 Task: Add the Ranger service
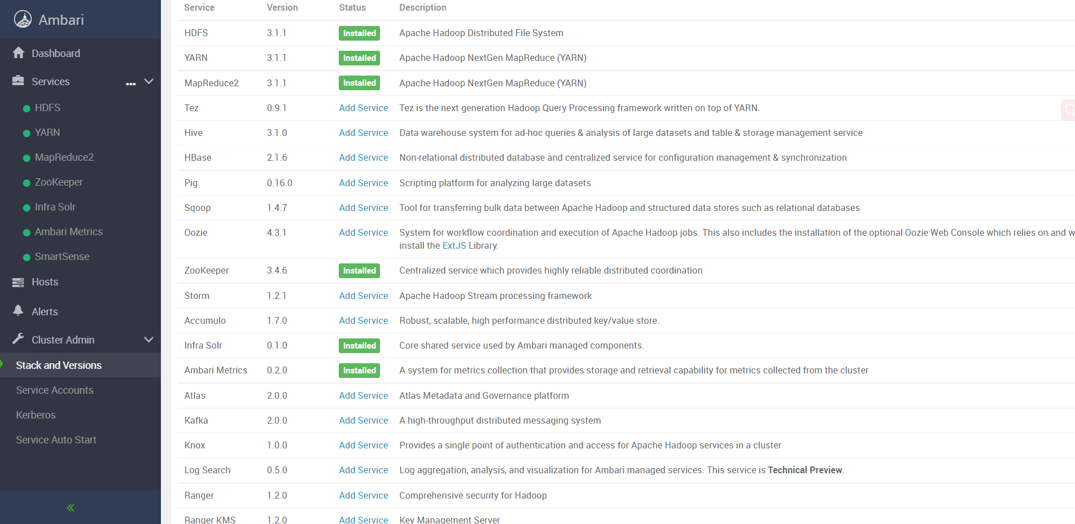click(364, 495)
